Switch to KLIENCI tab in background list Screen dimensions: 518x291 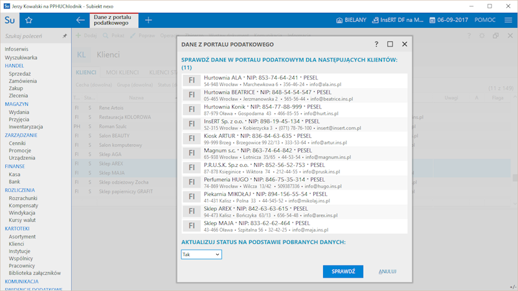coord(86,72)
